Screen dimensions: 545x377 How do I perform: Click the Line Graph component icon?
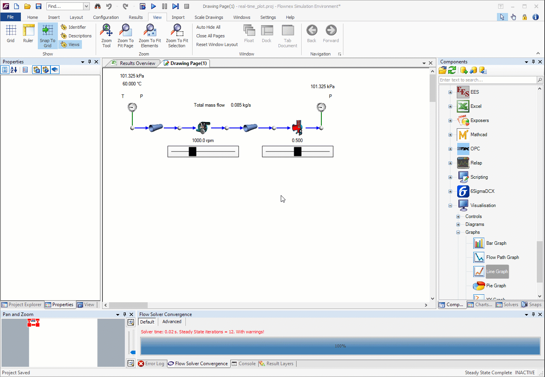pos(479,272)
